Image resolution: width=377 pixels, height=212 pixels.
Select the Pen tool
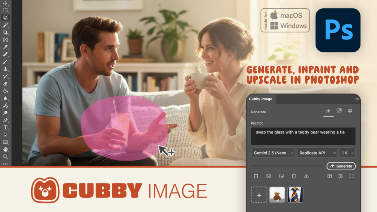tap(5, 120)
